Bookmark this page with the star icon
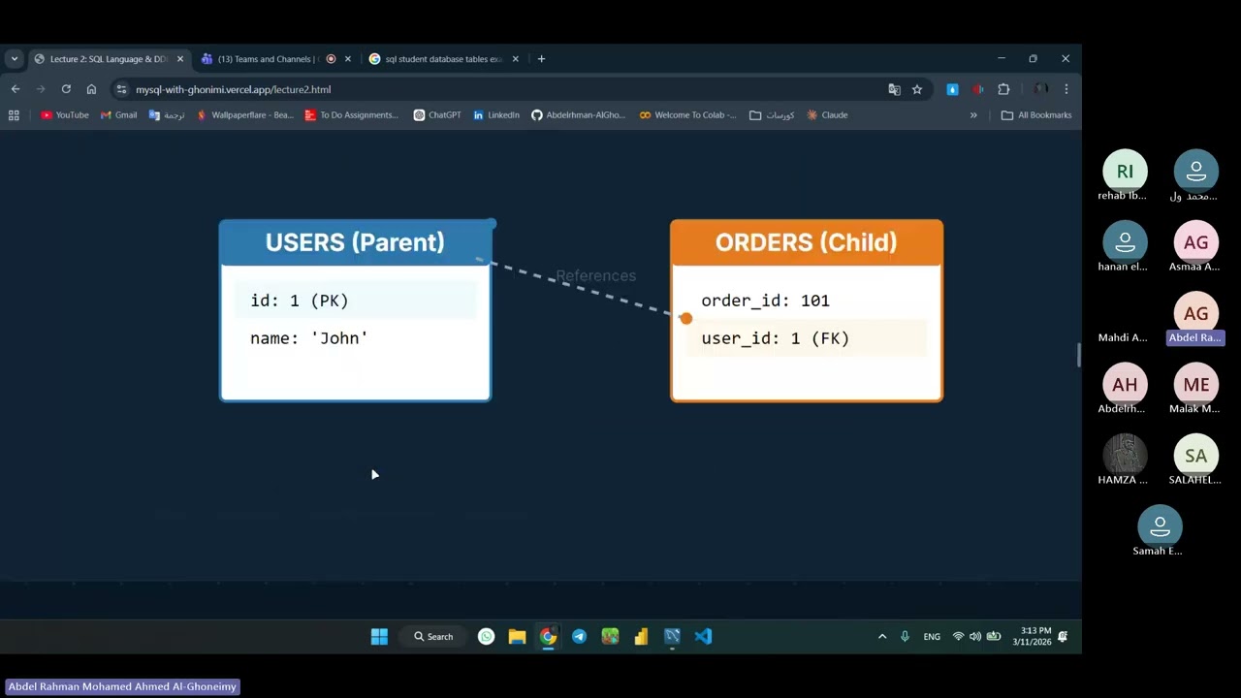This screenshot has height=698, width=1241. point(917,89)
